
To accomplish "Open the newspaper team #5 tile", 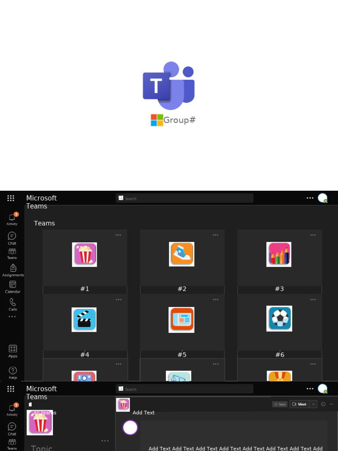I will click(x=181, y=320).
